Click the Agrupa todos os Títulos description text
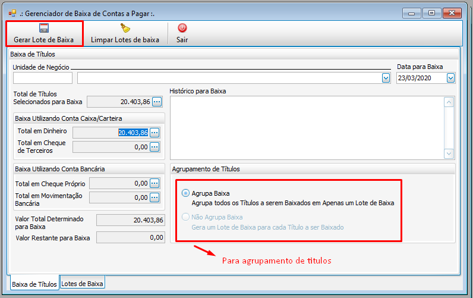Image resolution: width=473 pixels, height=298 pixels. pyautogui.click(x=293, y=203)
